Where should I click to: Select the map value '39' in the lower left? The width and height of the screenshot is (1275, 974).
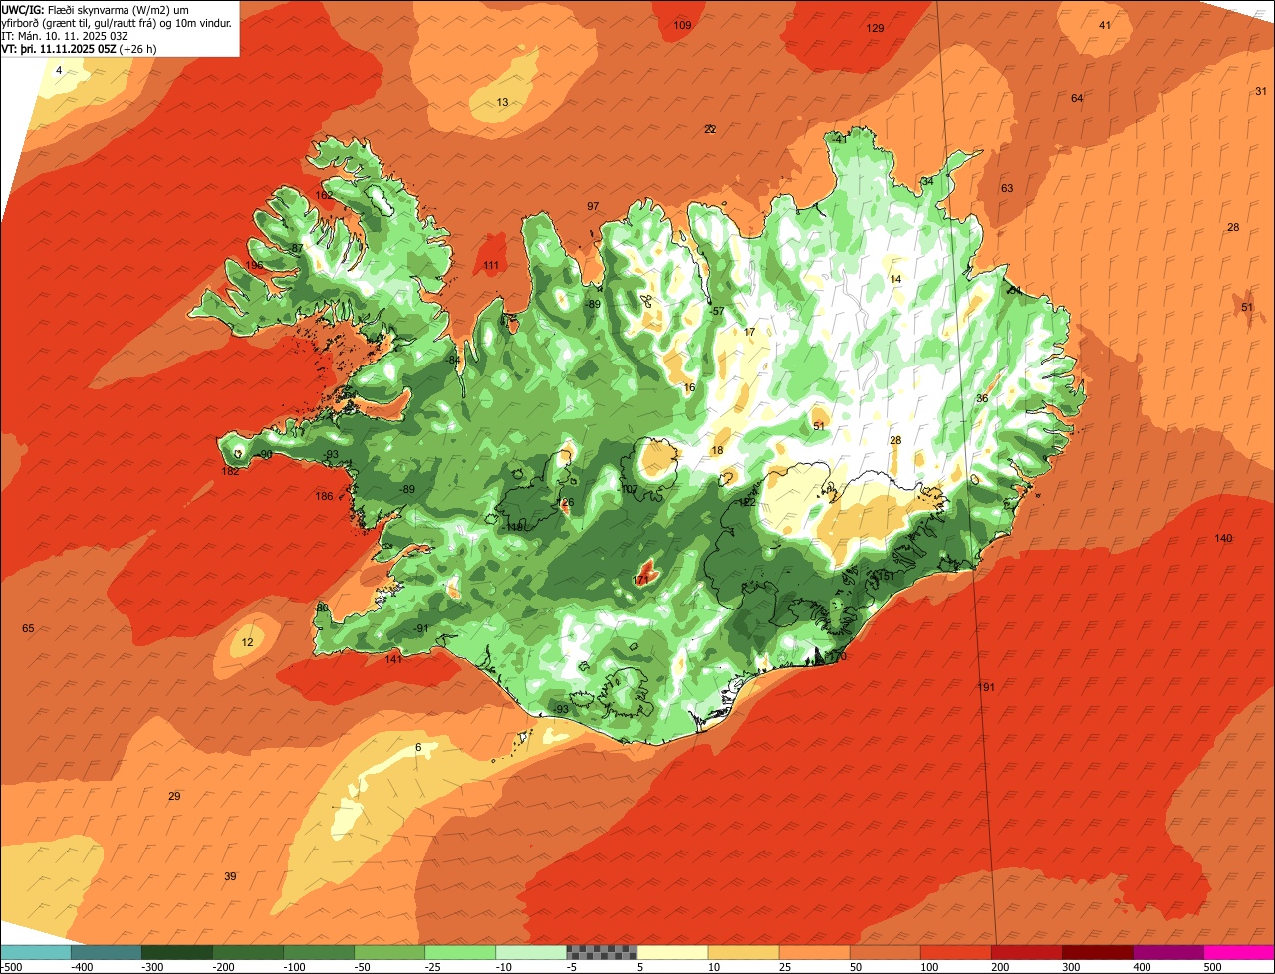(230, 876)
